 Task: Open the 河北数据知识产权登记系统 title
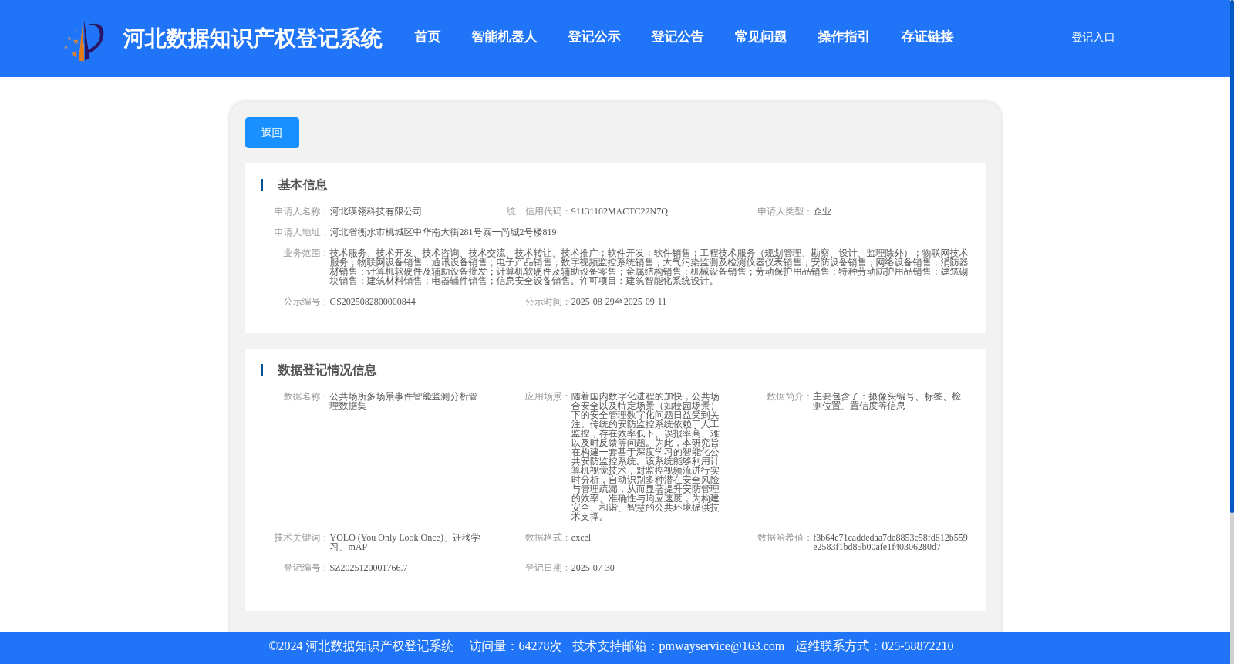[252, 39]
